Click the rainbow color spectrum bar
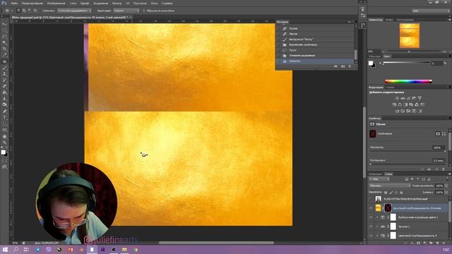 [408, 82]
